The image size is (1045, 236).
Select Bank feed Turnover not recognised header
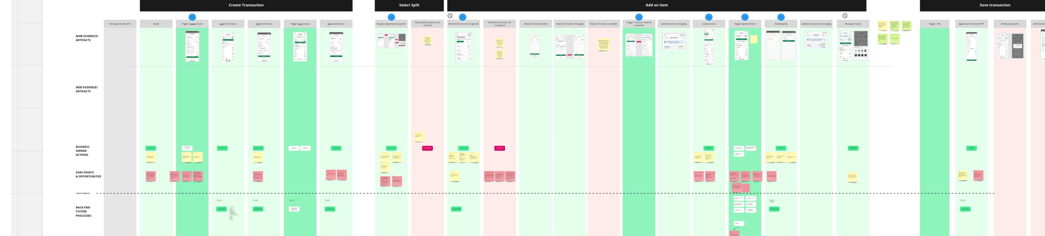tap(500, 24)
